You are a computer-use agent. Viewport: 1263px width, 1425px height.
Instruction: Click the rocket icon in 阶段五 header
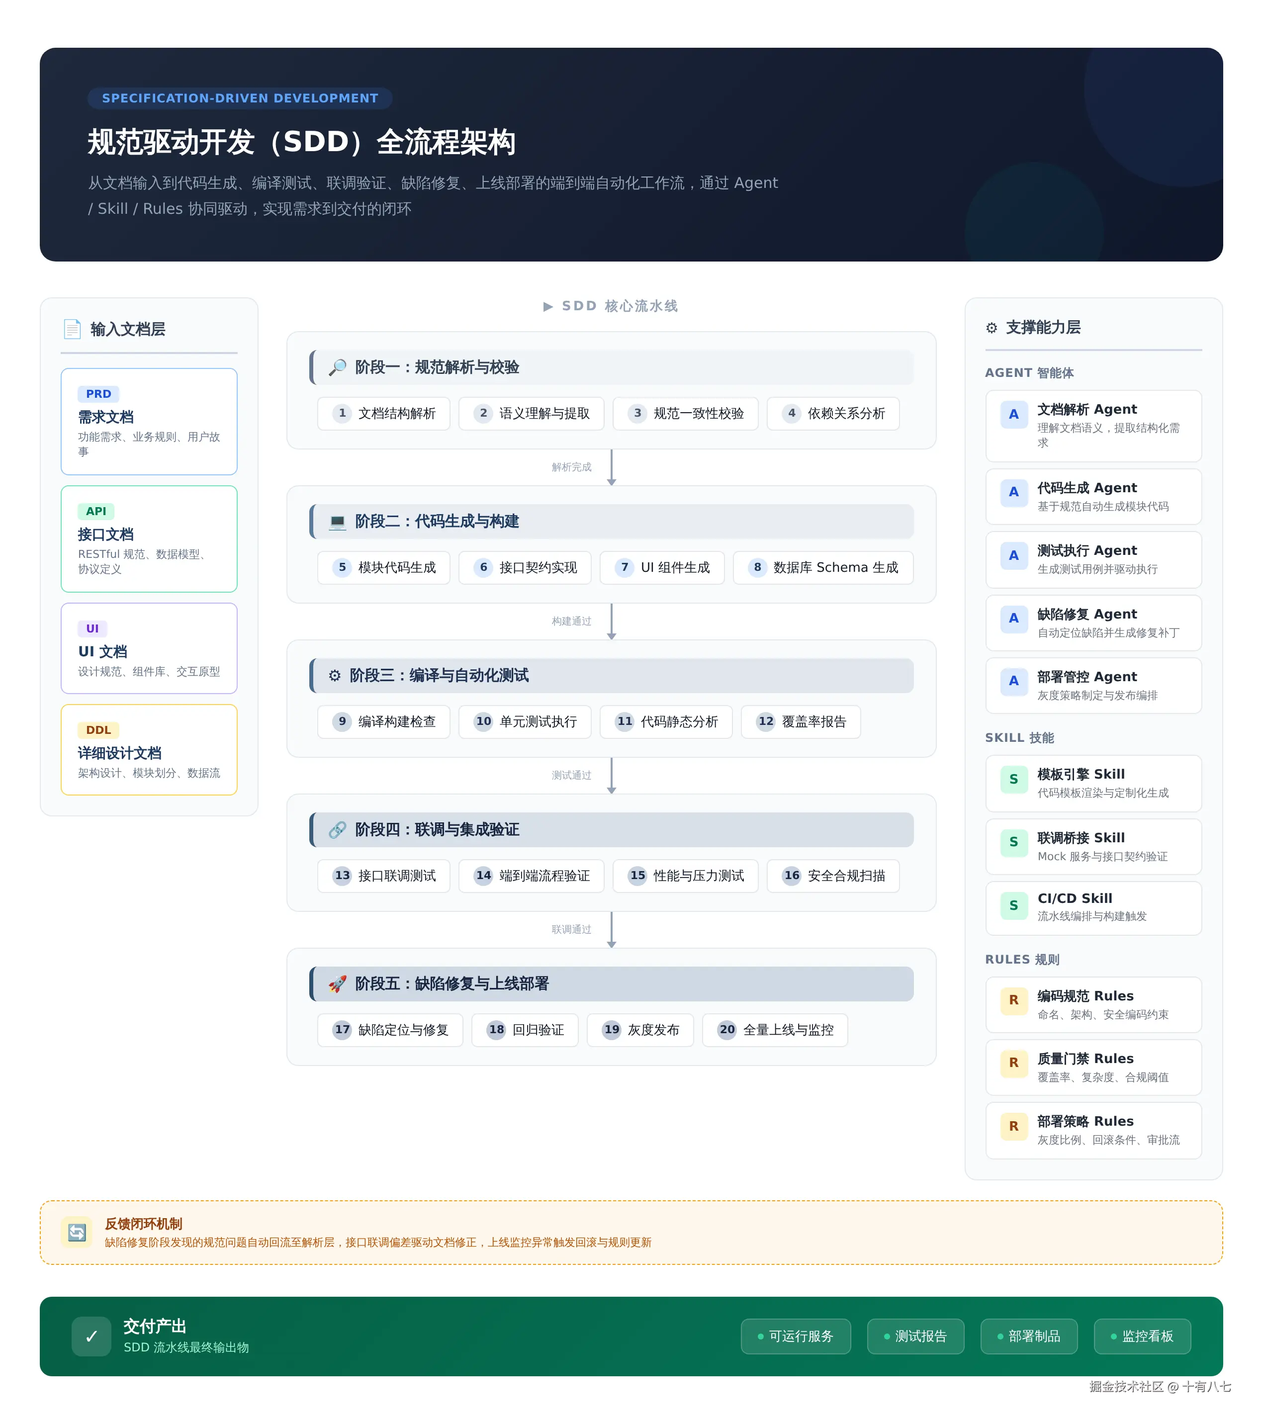tap(337, 983)
